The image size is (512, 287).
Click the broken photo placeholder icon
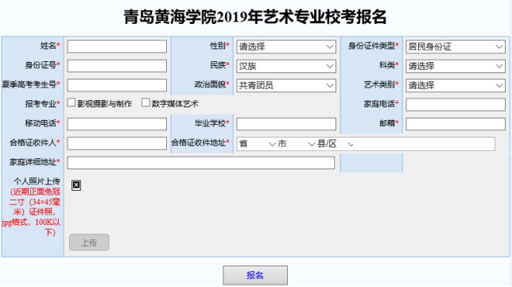[76, 185]
